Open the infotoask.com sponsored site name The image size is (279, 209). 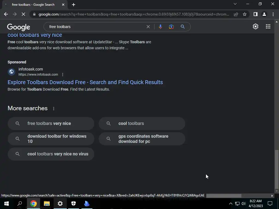coord(31,69)
